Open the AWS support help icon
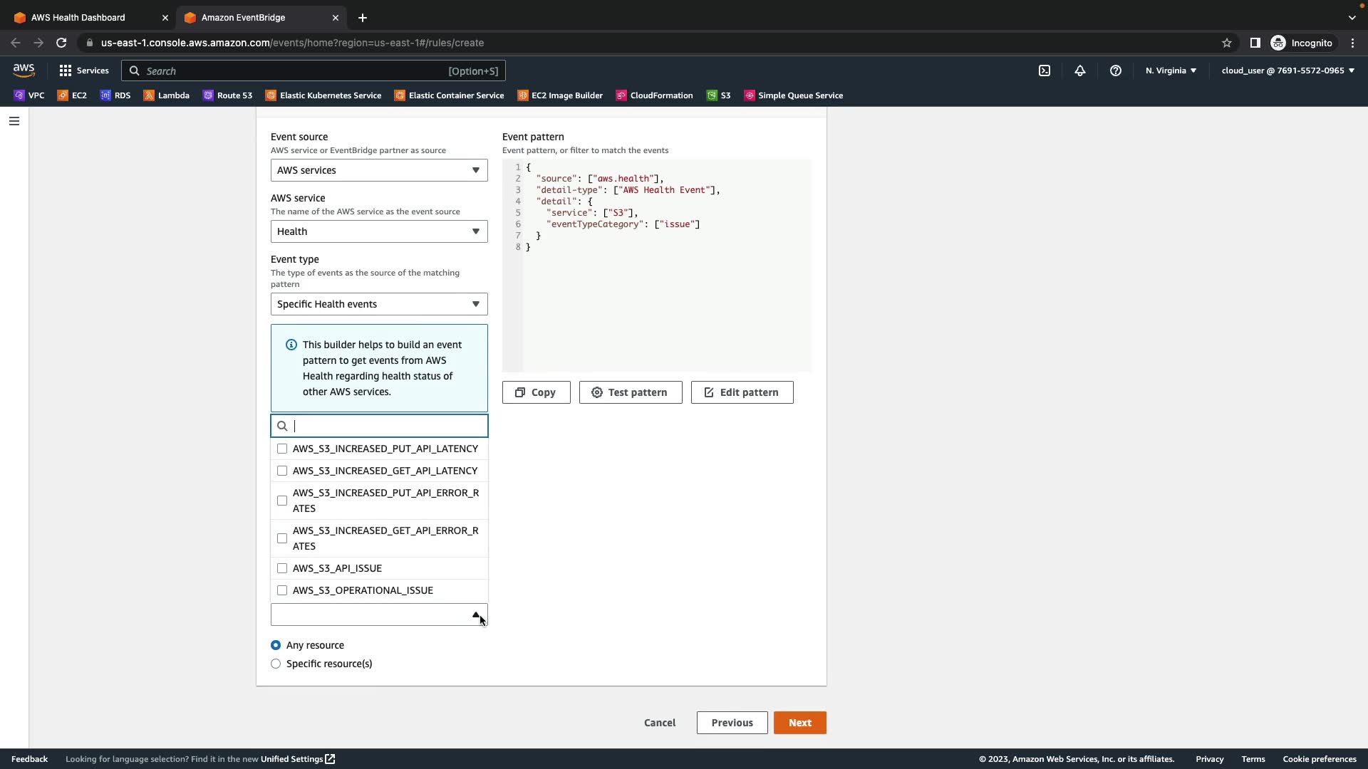1368x769 pixels. tap(1116, 70)
